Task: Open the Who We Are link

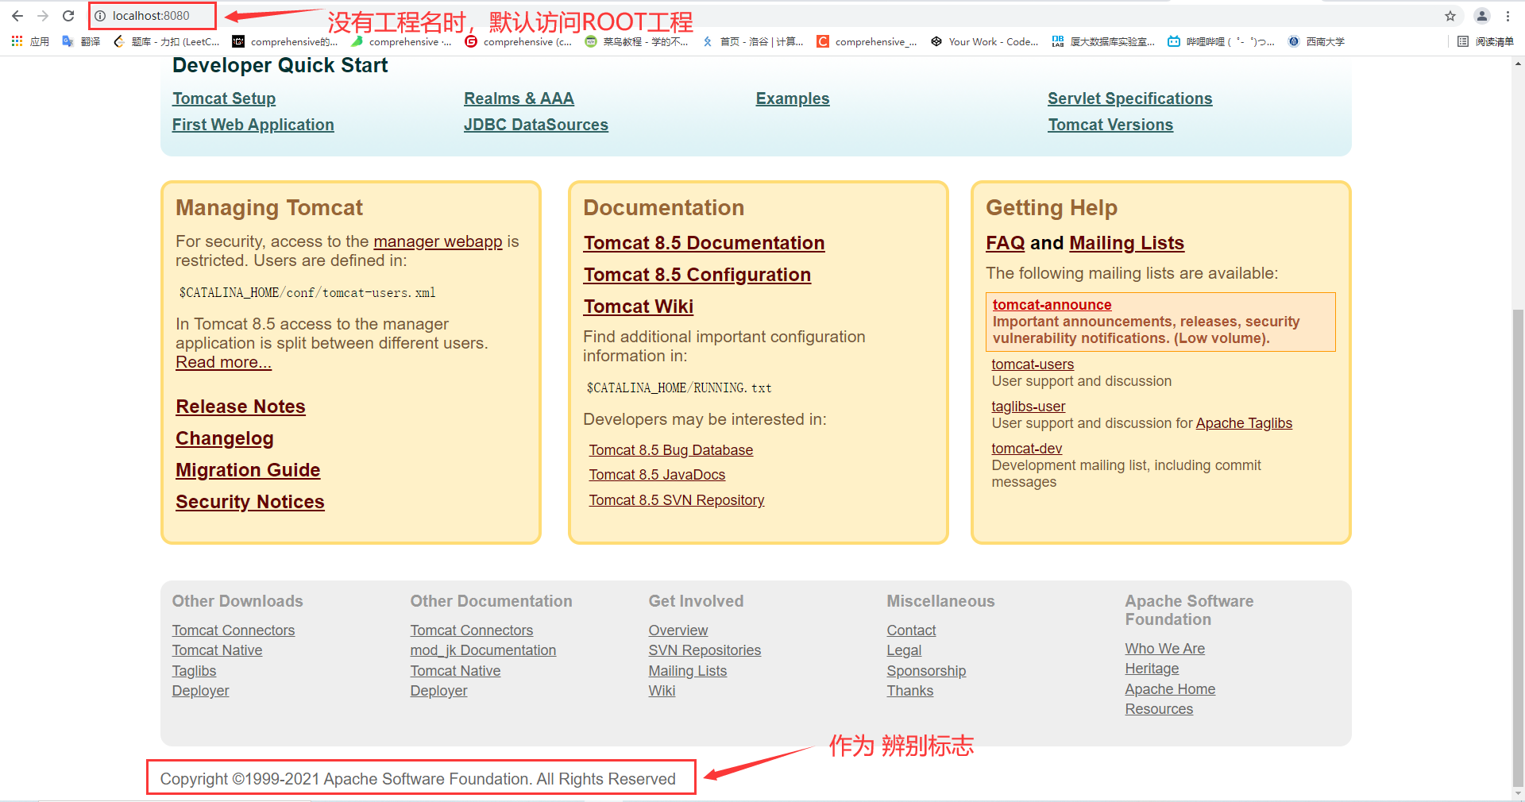Action: [1165, 649]
